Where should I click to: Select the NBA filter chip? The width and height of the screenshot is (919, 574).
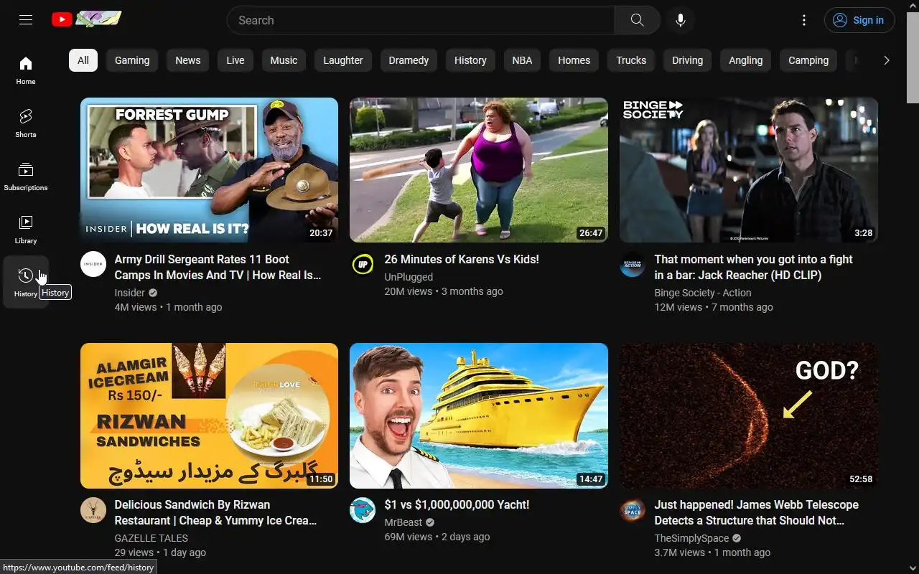point(522,60)
